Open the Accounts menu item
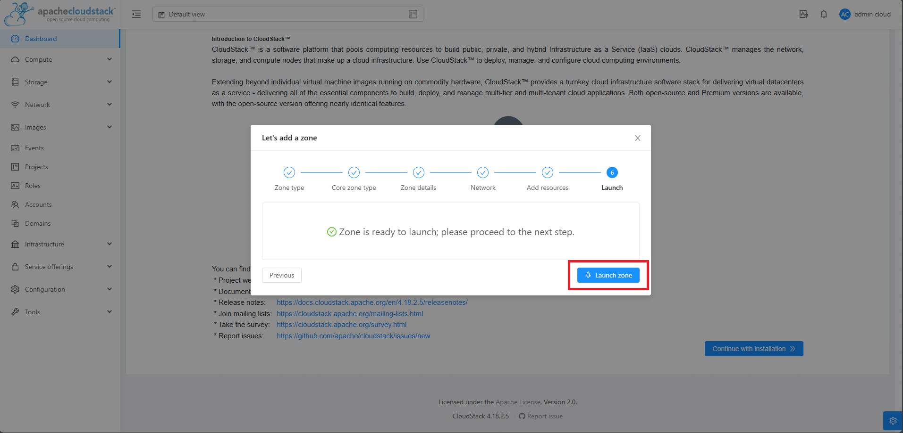The image size is (903, 433). coord(60,204)
